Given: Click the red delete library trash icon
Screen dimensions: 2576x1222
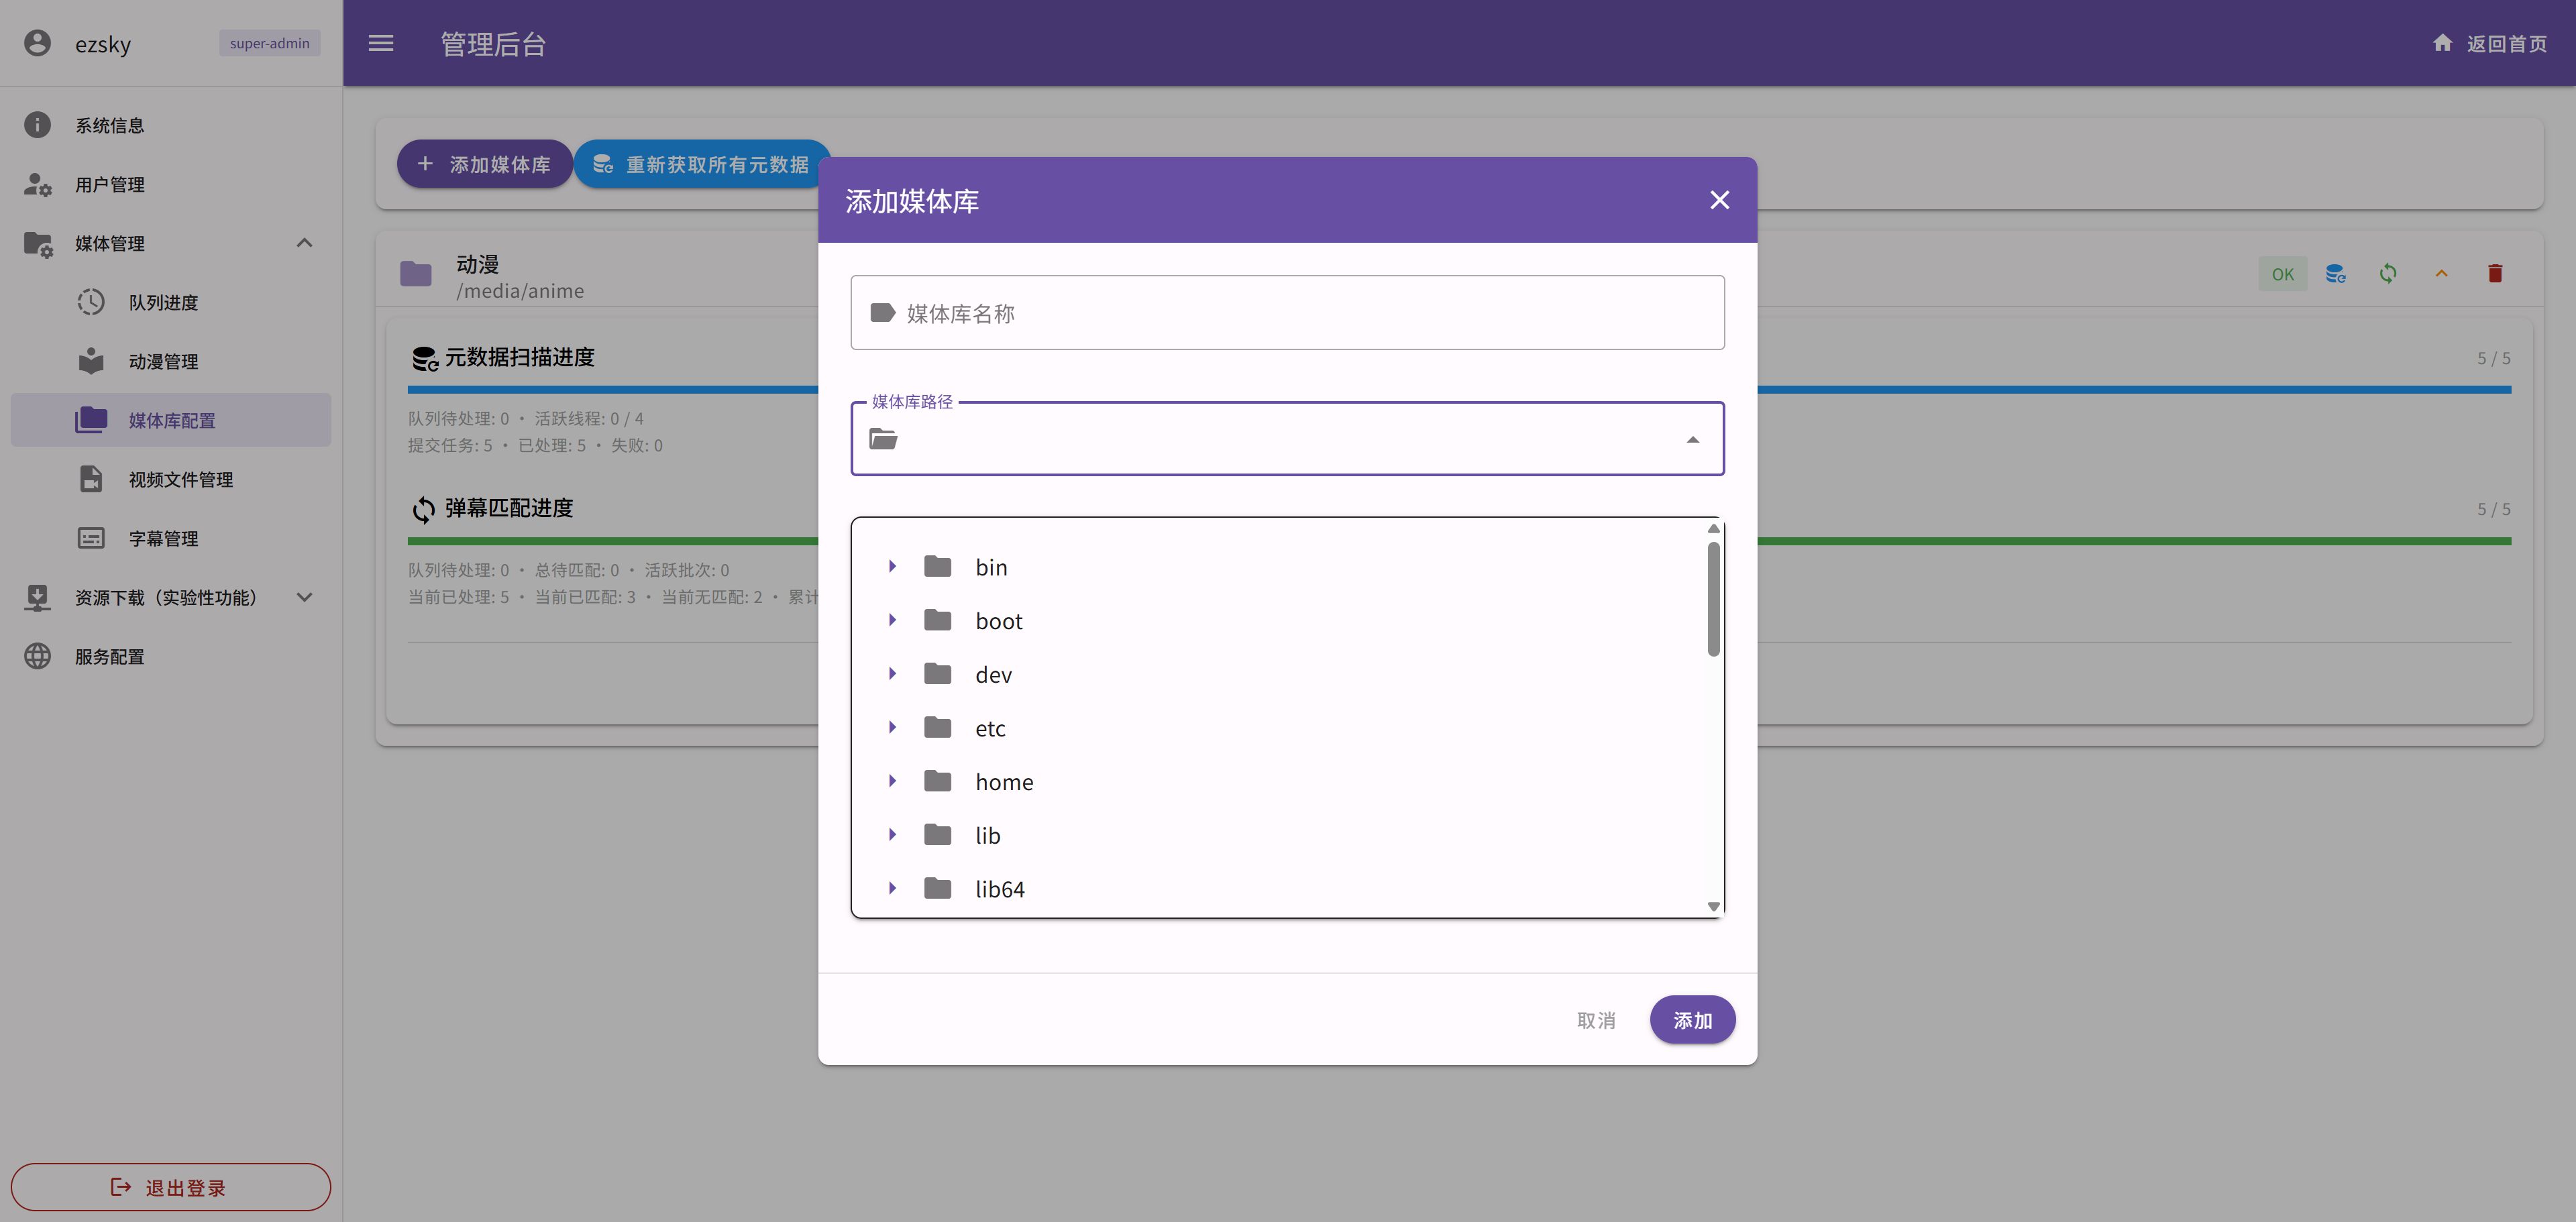Looking at the screenshot, I should [x=2494, y=273].
